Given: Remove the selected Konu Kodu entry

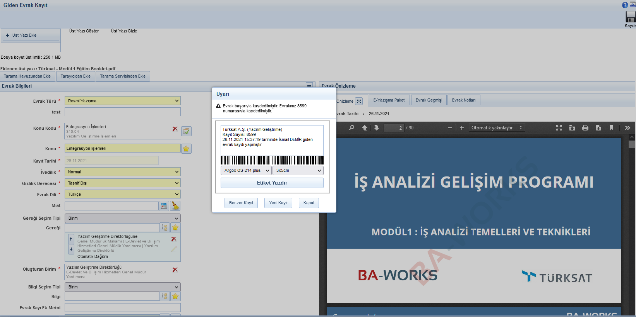Looking at the screenshot, I should pos(175,129).
